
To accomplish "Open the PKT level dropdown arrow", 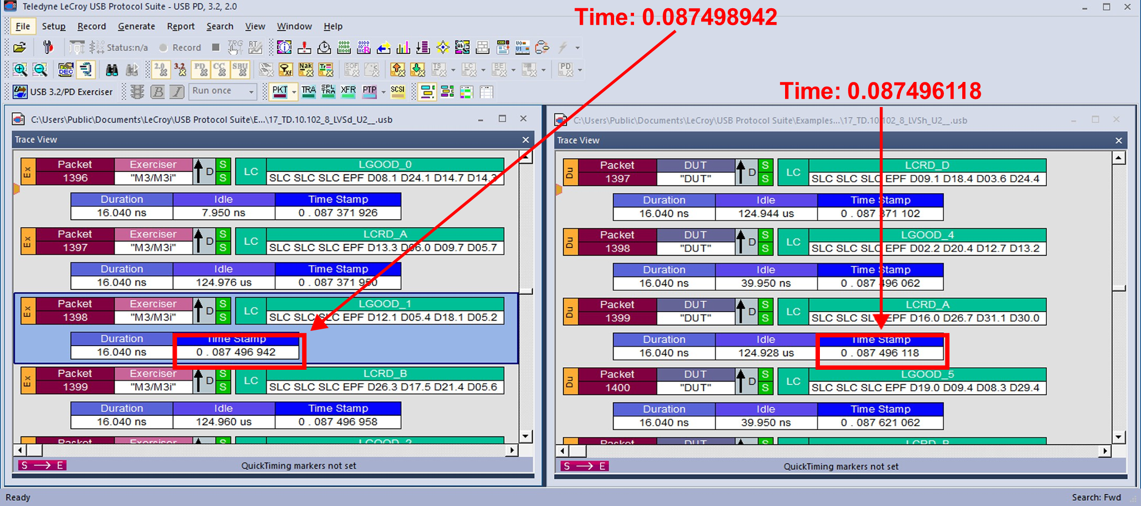I will click(294, 92).
